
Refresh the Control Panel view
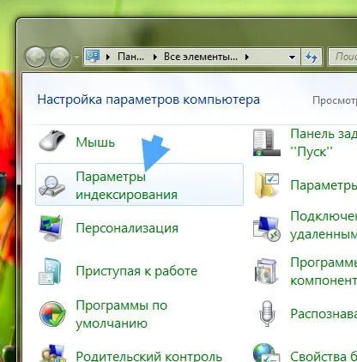pos(312,57)
